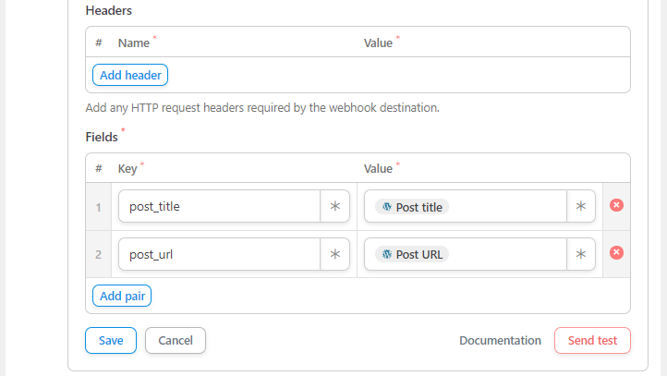Image resolution: width=667 pixels, height=376 pixels.
Task: Save the webhook settings
Action: point(111,340)
